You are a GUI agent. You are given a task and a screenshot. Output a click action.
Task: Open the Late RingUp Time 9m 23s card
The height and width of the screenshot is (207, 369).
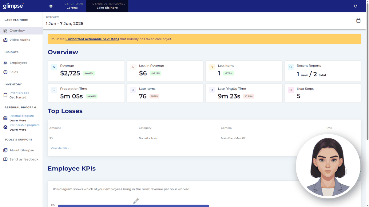(x=244, y=93)
